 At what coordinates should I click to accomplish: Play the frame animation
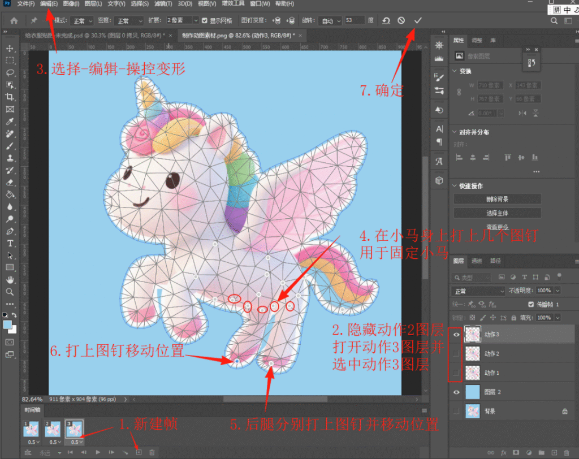click(98, 452)
